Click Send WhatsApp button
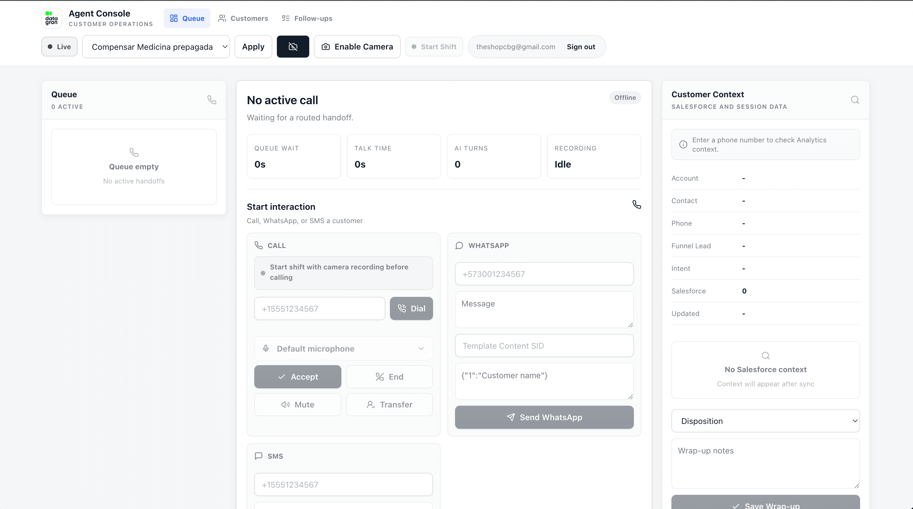 [544, 417]
